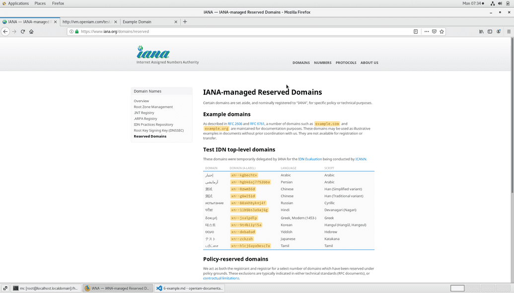Toggle Reader View in the address bar
The image size is (514, 293).
(x=416, y=31)
